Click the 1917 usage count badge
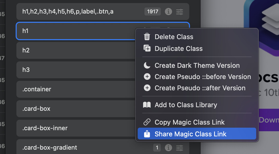 153,12
